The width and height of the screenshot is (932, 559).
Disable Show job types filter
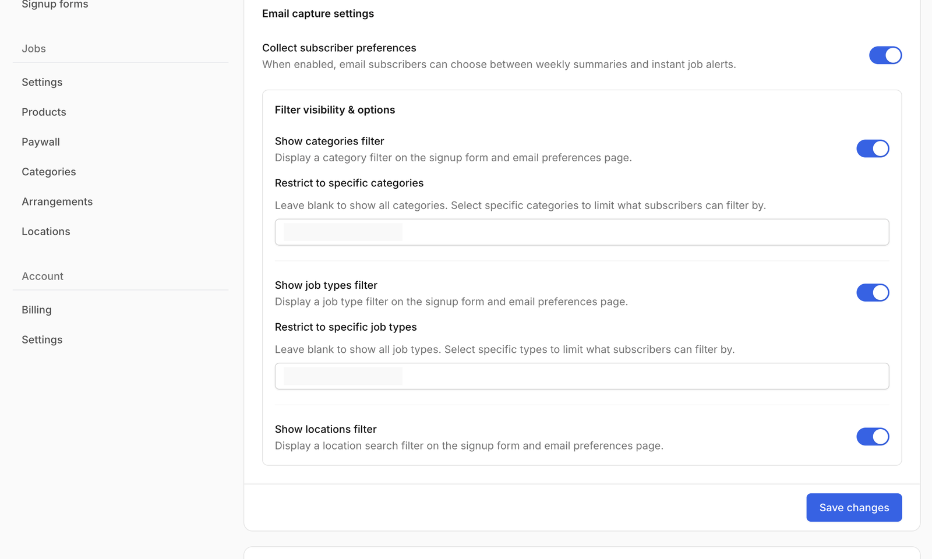pyautogui.click(x=873, y=292)
